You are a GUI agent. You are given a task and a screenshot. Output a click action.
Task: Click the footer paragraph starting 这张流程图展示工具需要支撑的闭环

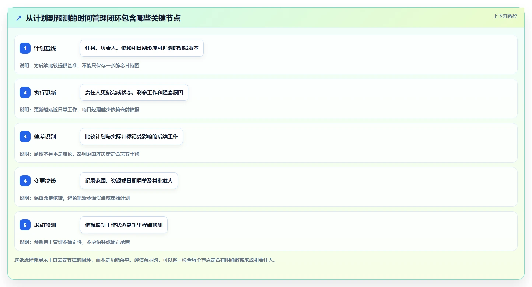(145, 260)
